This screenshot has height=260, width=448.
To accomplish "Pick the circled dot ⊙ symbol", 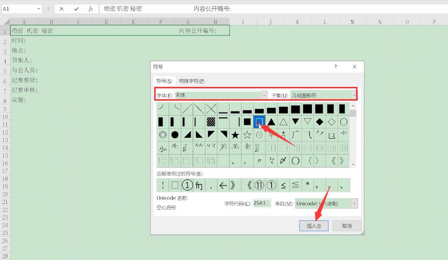I will [x=259, y=135].
